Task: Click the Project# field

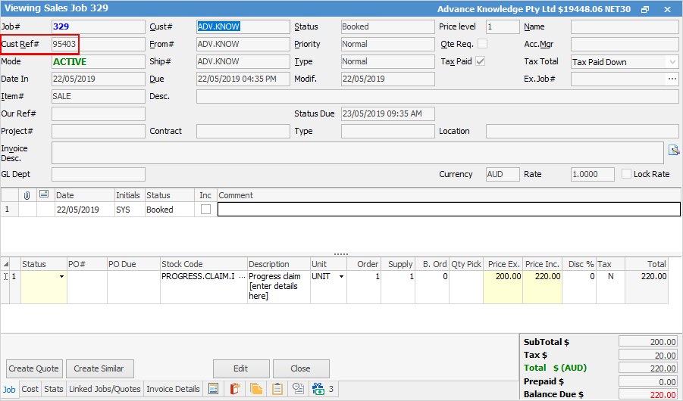Action: tap(99, 131)
